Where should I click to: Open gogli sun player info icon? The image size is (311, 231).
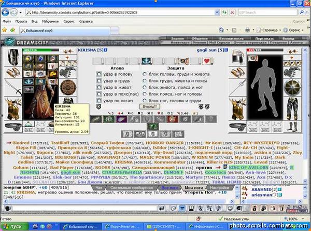tap(226, 50)
